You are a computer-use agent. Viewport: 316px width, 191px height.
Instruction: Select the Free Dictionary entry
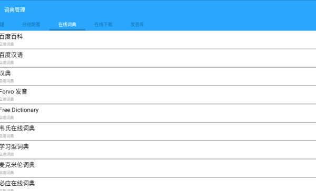[158, 113]
